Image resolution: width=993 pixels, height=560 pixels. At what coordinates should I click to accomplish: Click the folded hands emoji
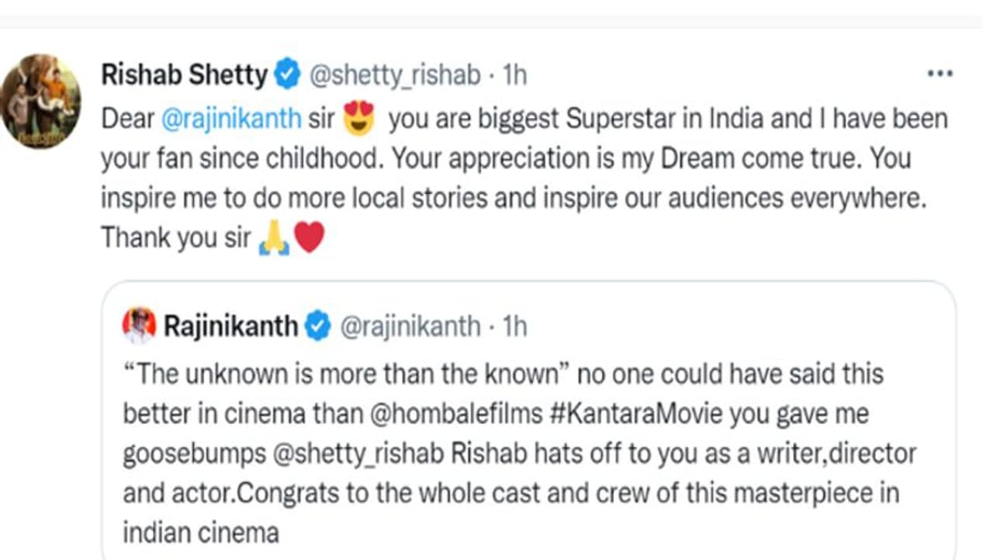pos(274,239)
